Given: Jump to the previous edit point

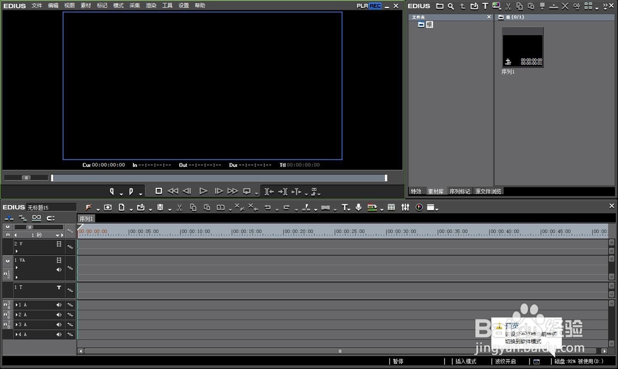Looking at the screenshot, I should (x=269, y=192).
